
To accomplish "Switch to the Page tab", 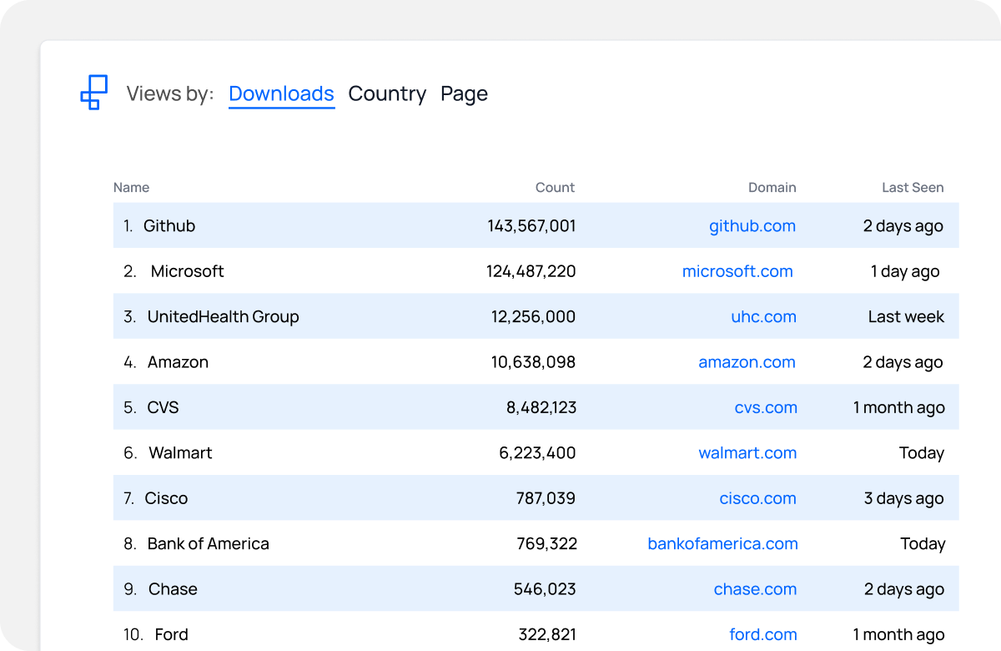I will click(464, 94).
